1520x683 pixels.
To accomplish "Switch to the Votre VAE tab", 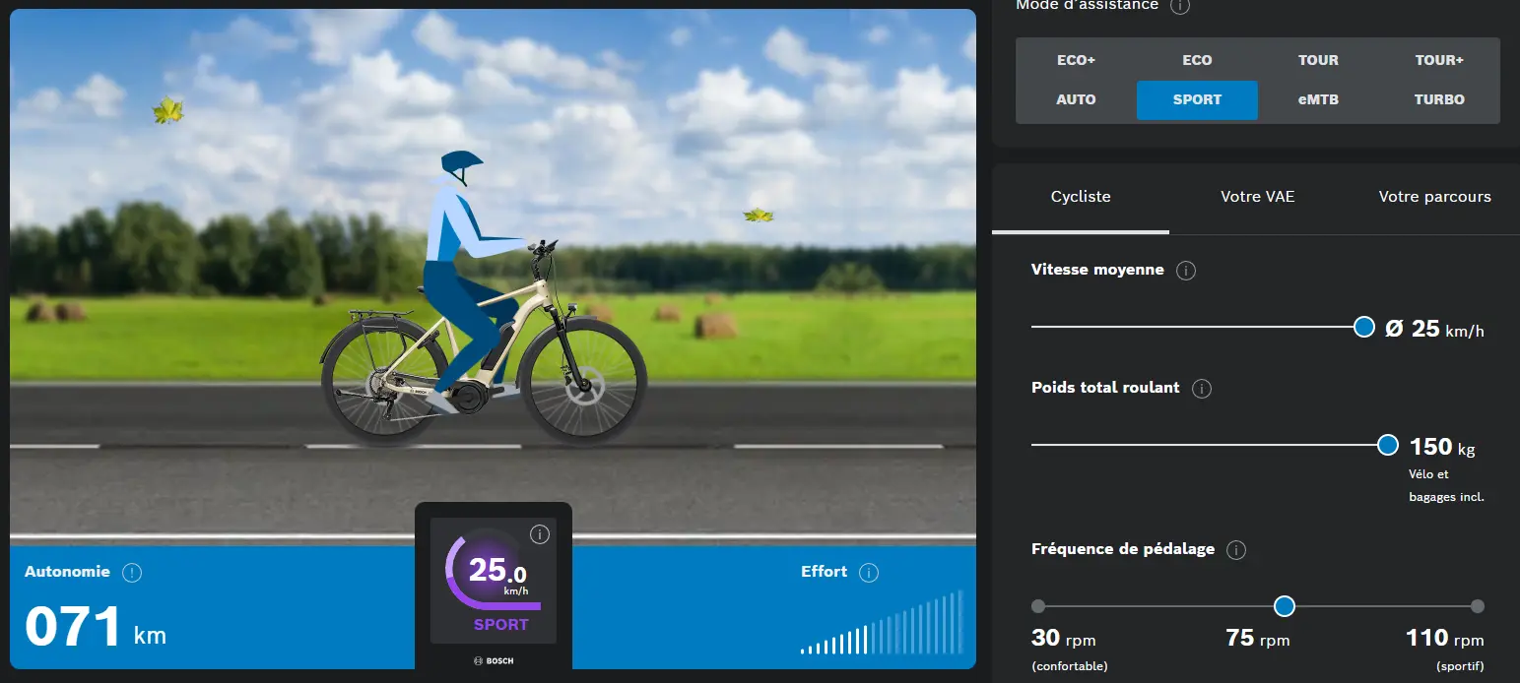I will (x=1257, y=197).
